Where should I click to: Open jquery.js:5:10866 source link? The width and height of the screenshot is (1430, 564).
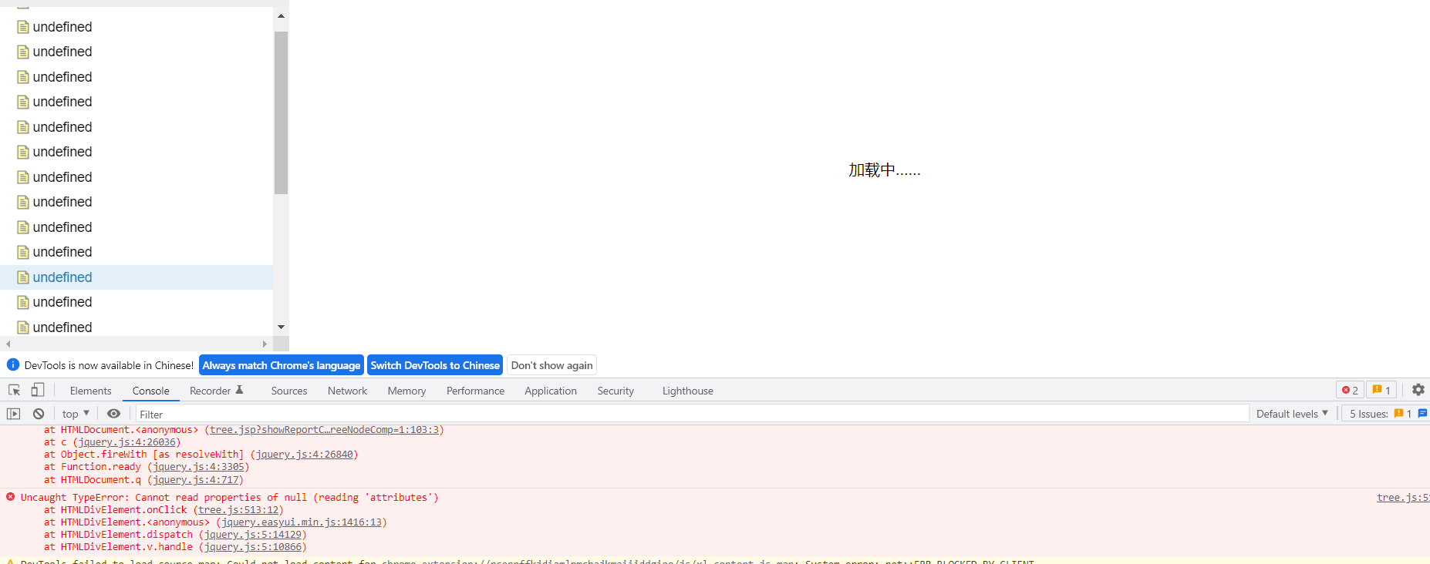tap(252, 547)
